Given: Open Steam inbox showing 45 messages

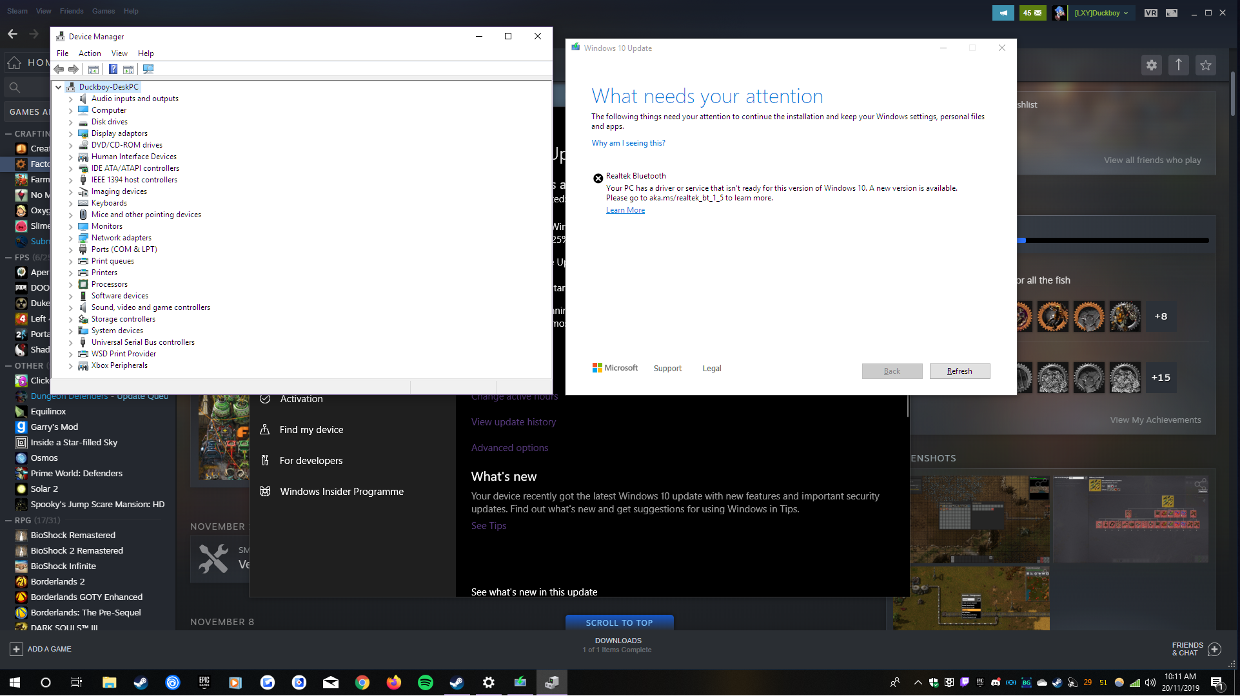Looking at the screenshot, I should pyautogui.click(x=1032, y=13).
